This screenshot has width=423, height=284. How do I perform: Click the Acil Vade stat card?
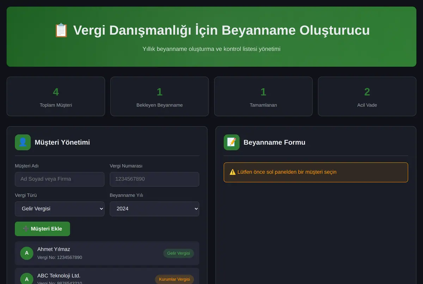pos(367,96)
